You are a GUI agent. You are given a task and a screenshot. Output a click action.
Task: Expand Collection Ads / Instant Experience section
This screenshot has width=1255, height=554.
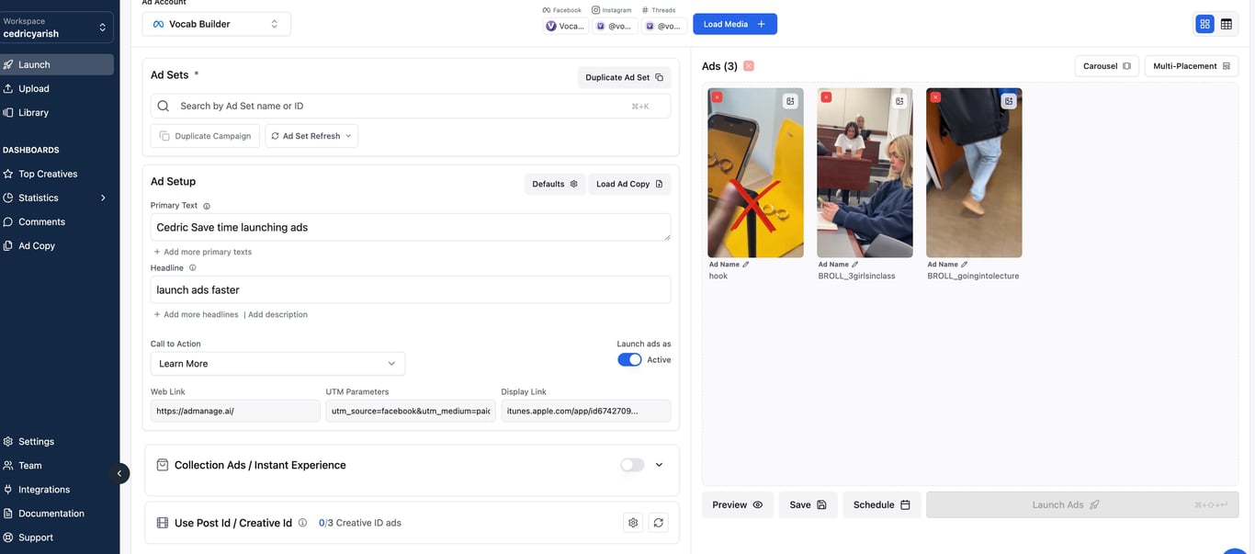coord(659,465)
